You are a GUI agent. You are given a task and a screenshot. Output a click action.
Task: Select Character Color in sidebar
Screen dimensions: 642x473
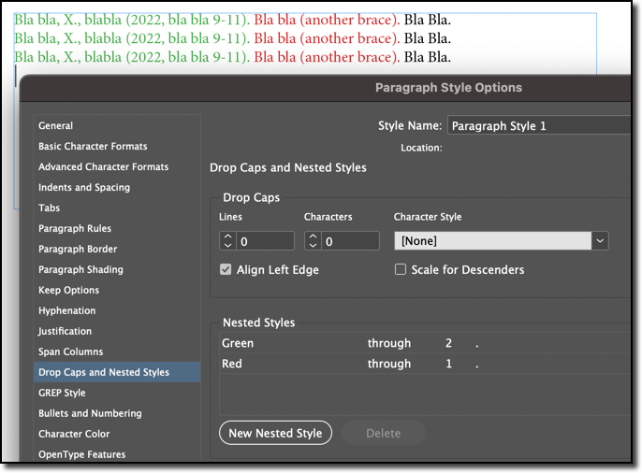coord(74,434)
